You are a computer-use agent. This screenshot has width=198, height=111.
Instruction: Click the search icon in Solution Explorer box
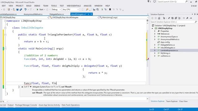pos(196,22)
